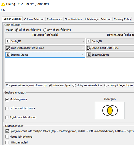Click the L type icon of left Dash_ID

tap(8, 41)
